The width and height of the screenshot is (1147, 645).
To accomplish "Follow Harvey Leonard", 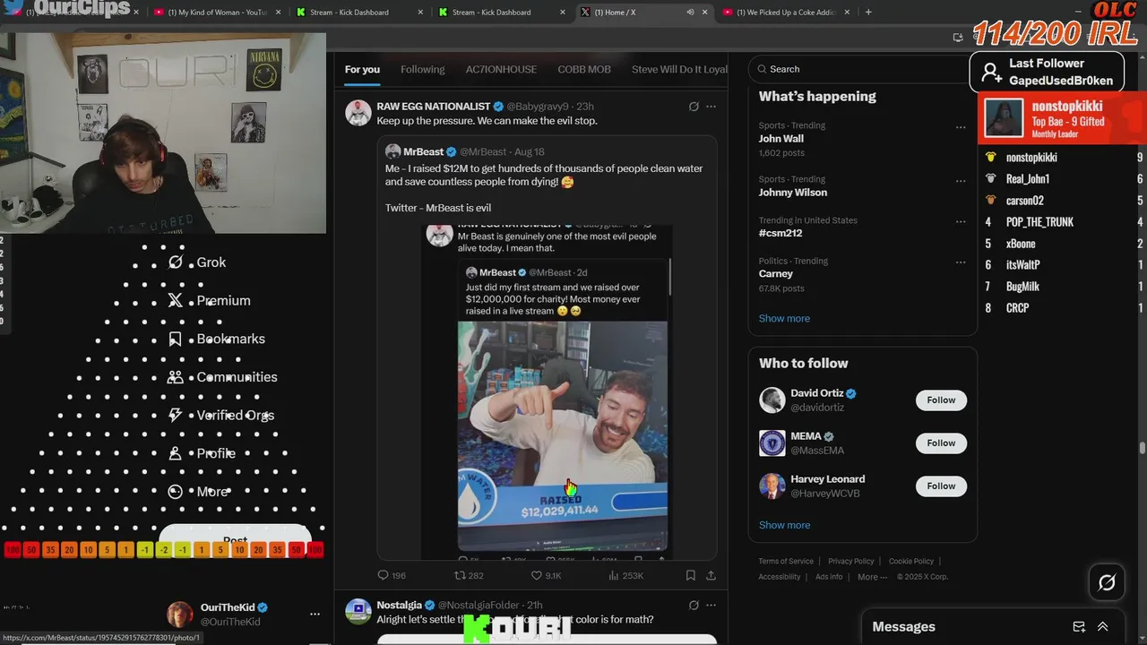I will pyautogui.click(x=941, y=486).
